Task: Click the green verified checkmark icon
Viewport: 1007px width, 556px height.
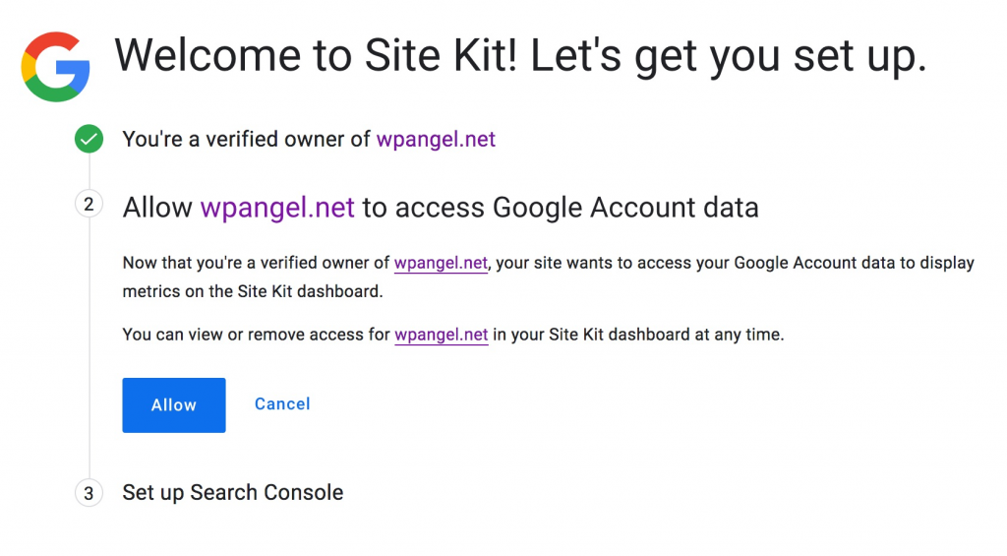Action: (x=89, y=139)
